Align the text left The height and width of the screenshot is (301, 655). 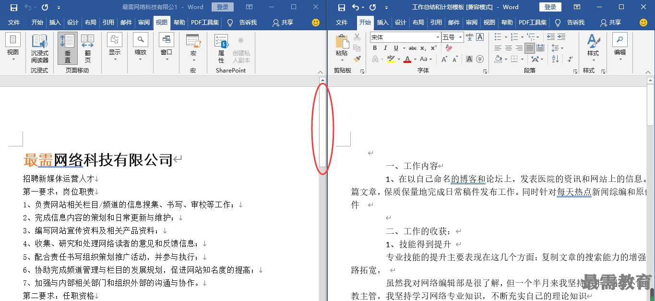(x=498, y=48)
